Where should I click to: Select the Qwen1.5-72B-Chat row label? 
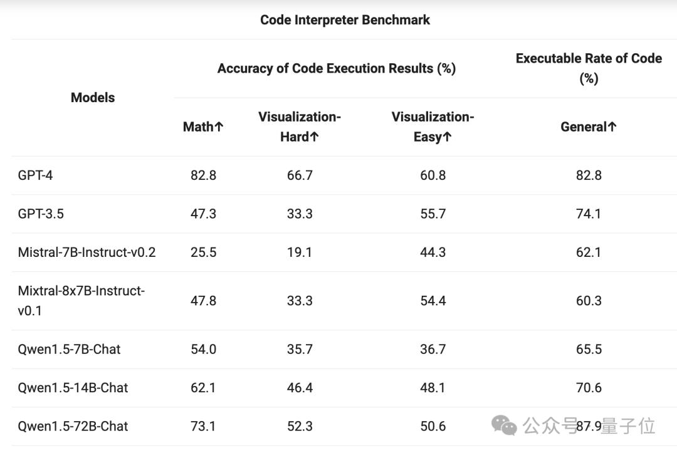73,426
